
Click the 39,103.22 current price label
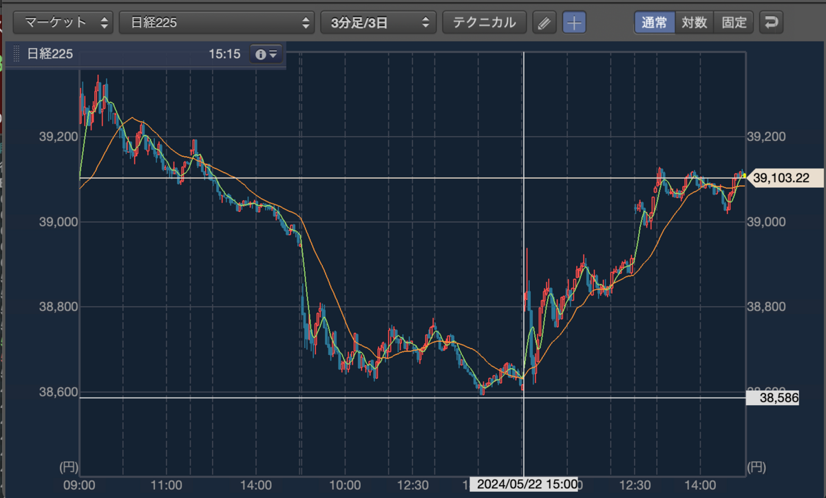point(784,178)
